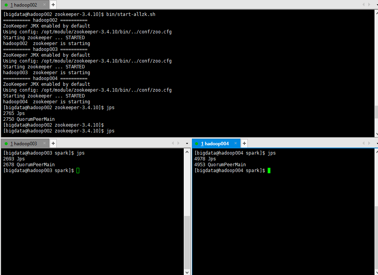Click the hadoop003 terminal cursor prompt

(78, 171)
